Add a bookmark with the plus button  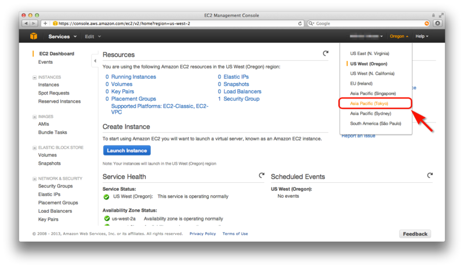tap(45, 23)
